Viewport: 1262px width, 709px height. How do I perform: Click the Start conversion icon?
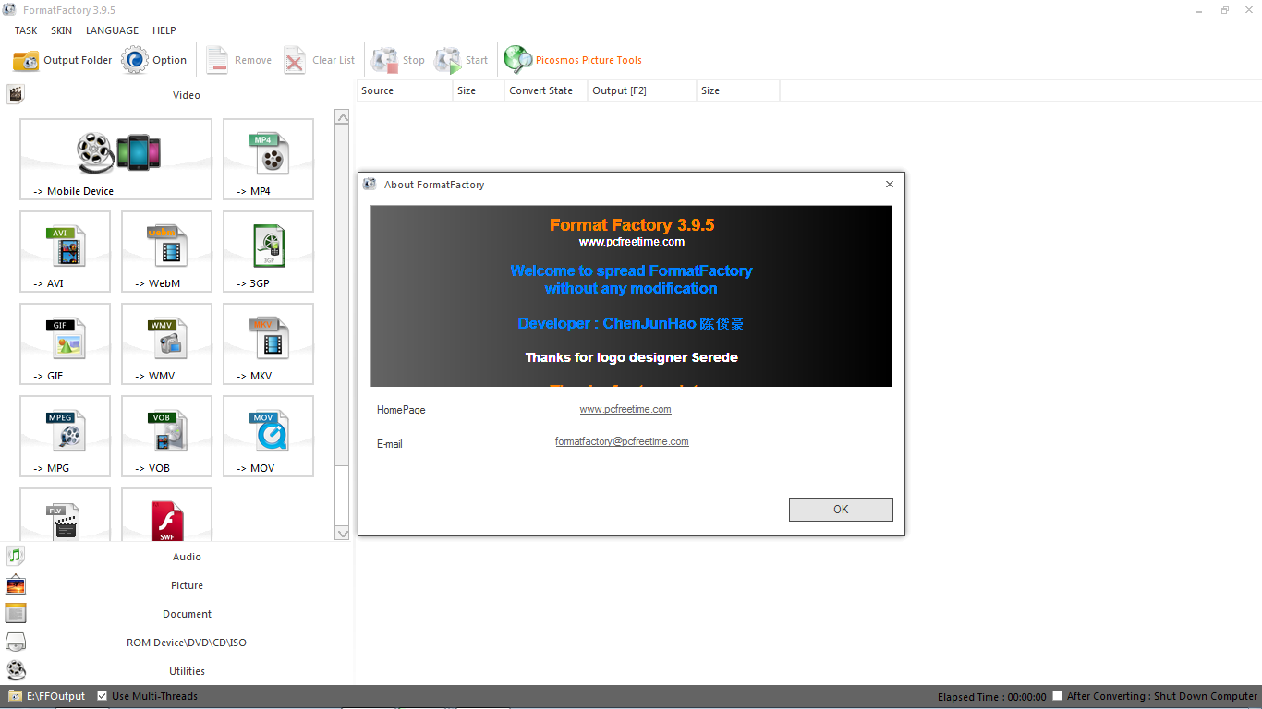448,61
